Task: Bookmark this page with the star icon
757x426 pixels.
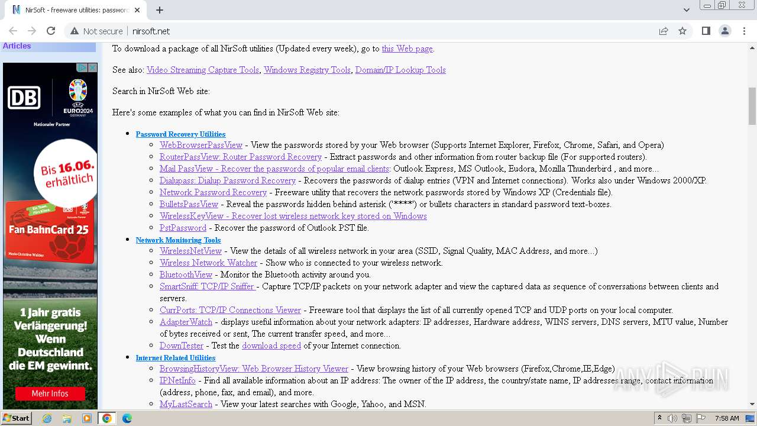Action: pos(682,31)
